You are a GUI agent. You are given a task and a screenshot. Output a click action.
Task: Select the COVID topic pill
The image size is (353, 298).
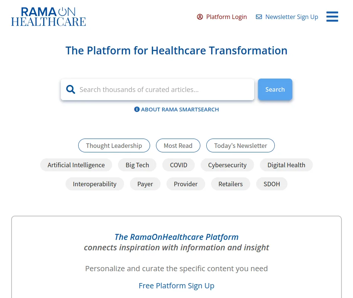[x=178, y=165]
